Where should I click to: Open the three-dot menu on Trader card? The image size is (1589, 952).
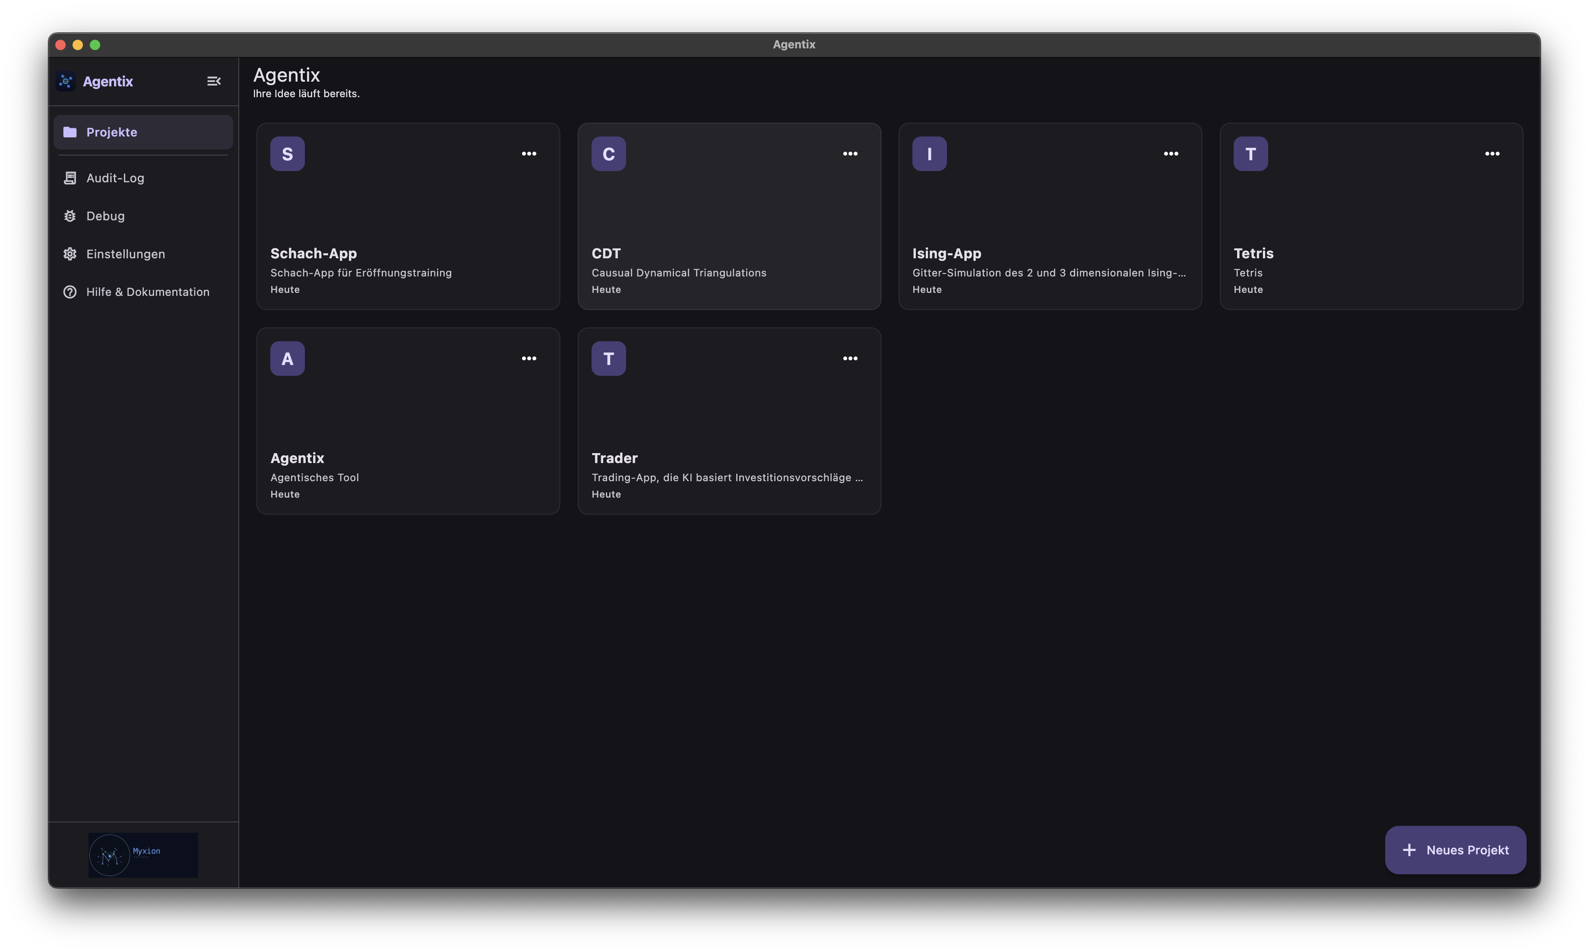coord(850,359)
